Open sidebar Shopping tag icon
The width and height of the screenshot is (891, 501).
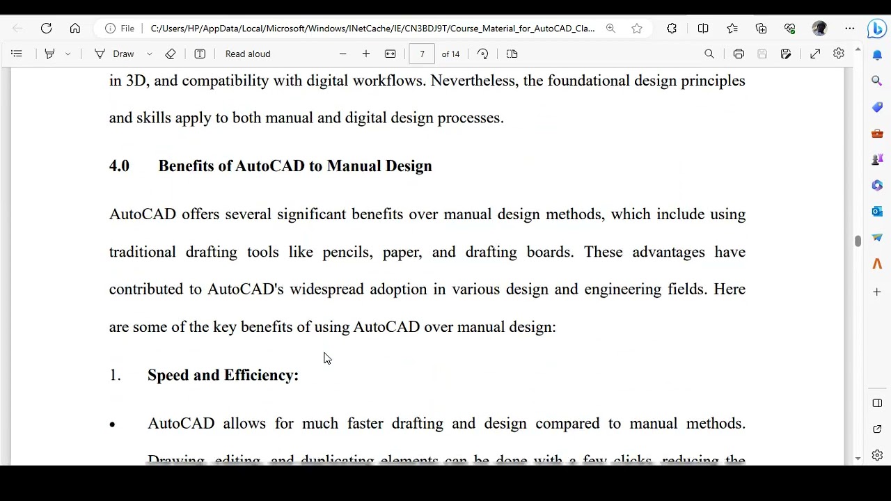click(877, 107)
